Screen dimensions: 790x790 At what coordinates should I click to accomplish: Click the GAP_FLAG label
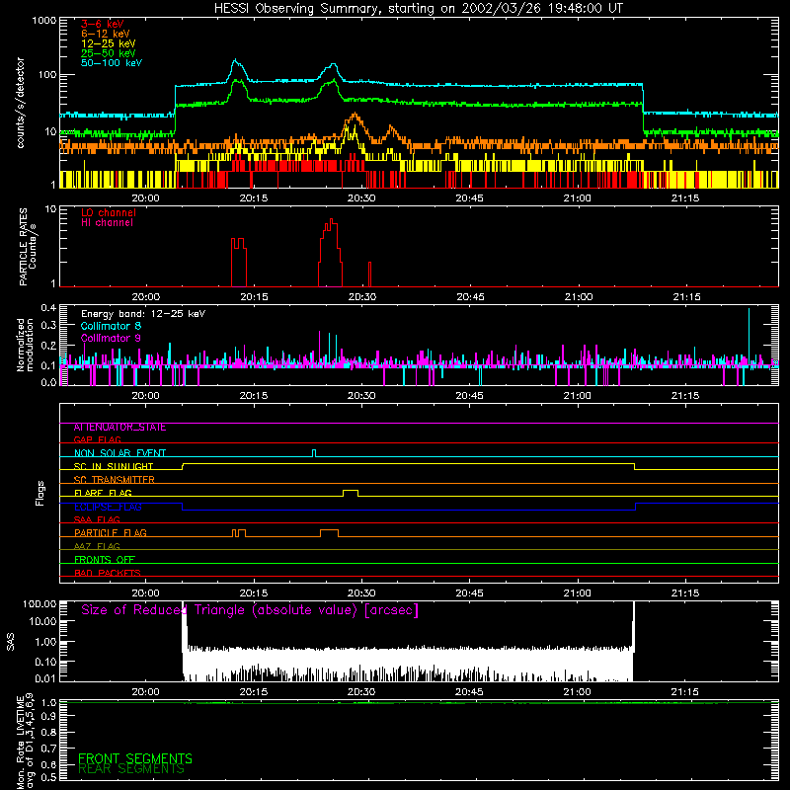98,439
